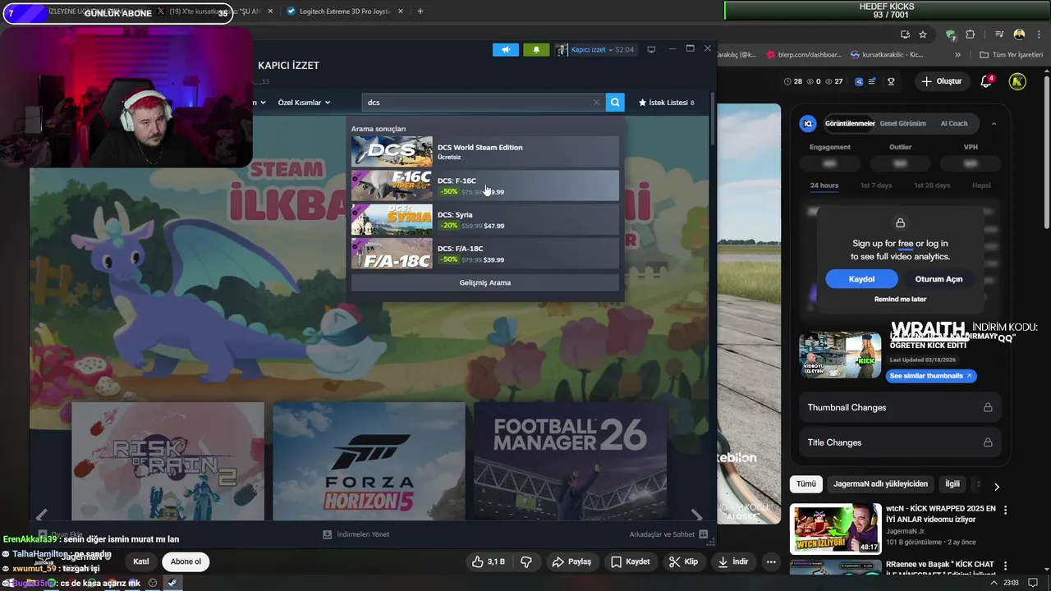Select Genel Görünüm tab
The image size is (1051, 591).
[x=902, y=123]
